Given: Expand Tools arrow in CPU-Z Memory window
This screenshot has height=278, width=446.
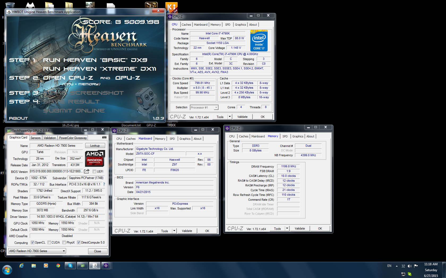Looking at the screenshot, I should 287,228.
